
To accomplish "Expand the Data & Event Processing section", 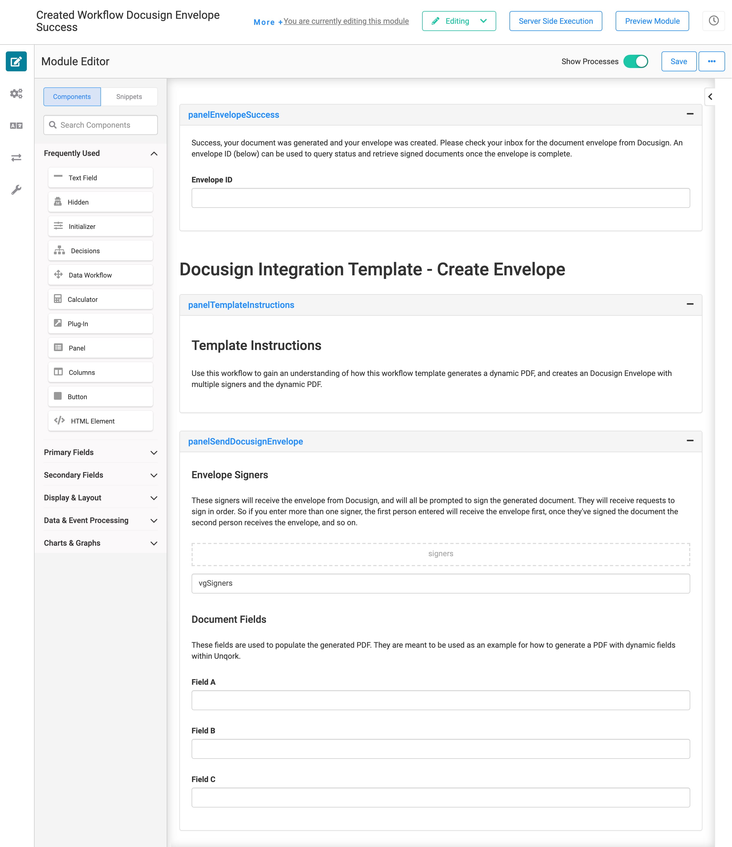I will click(x=154, y=521).
